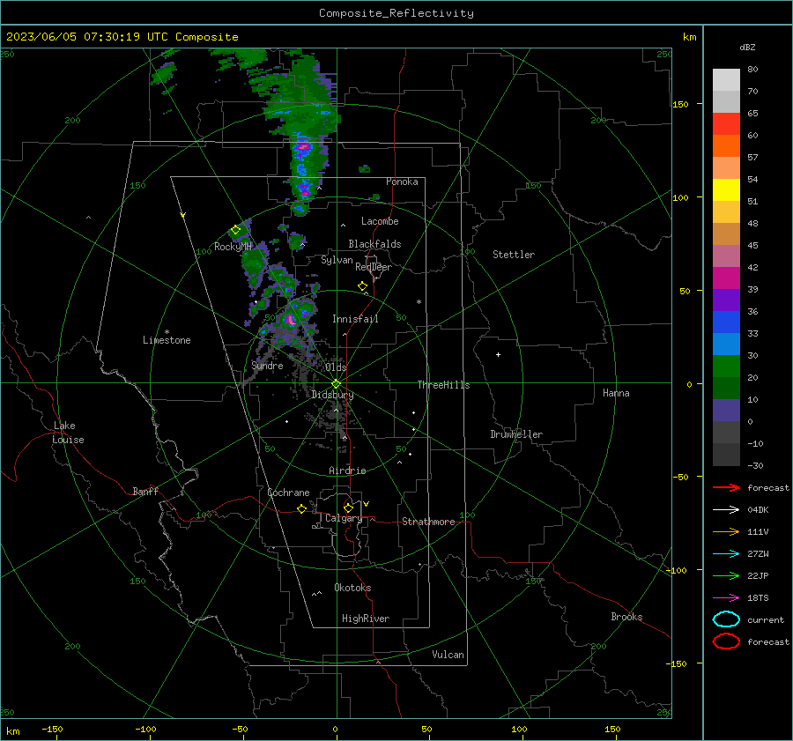The width and height of the screenshot is (793, 741).
Task: Click the HighRiver town label
Action: [x=366, y=619]
